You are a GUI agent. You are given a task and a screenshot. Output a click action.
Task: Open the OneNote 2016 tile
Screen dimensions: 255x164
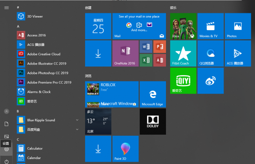click(x=126, y=53)
